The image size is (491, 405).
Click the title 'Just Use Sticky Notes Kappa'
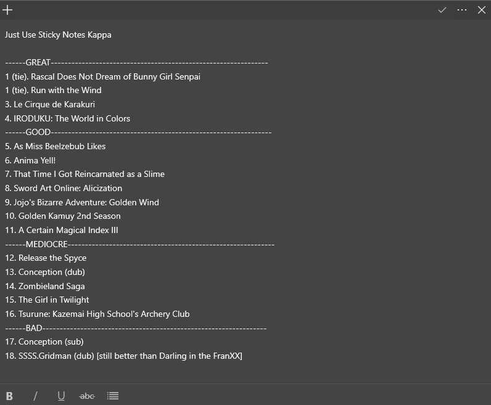click(x=58, y=35)
